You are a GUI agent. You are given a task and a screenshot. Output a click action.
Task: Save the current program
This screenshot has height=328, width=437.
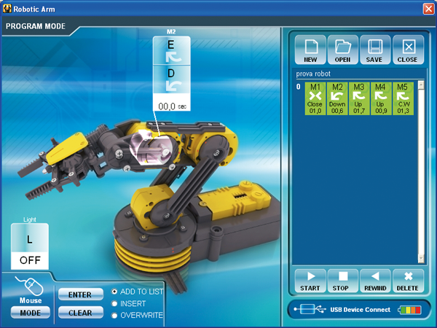[375, 50]
